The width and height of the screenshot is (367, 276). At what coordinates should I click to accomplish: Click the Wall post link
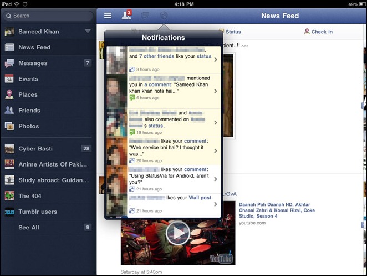pyautogui.click(x=200, y=198)
